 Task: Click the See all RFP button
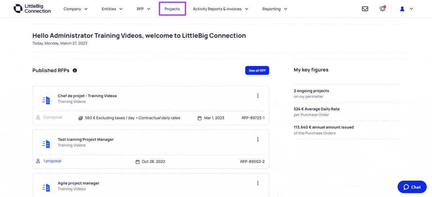[x=257, y=70]
